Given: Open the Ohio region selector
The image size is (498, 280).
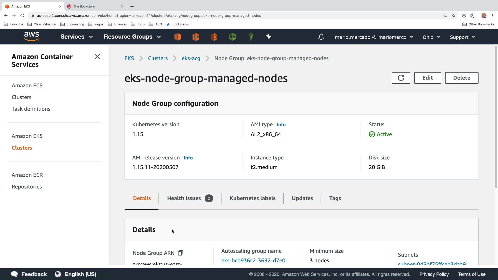Looking at the screenshot, I should [431, 37].
